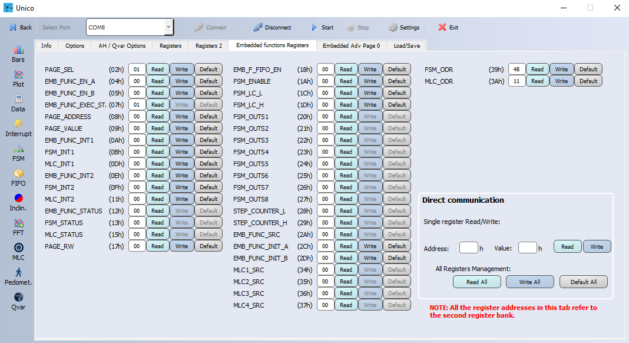Click Default All to reset registers

(x=583, y=282)
